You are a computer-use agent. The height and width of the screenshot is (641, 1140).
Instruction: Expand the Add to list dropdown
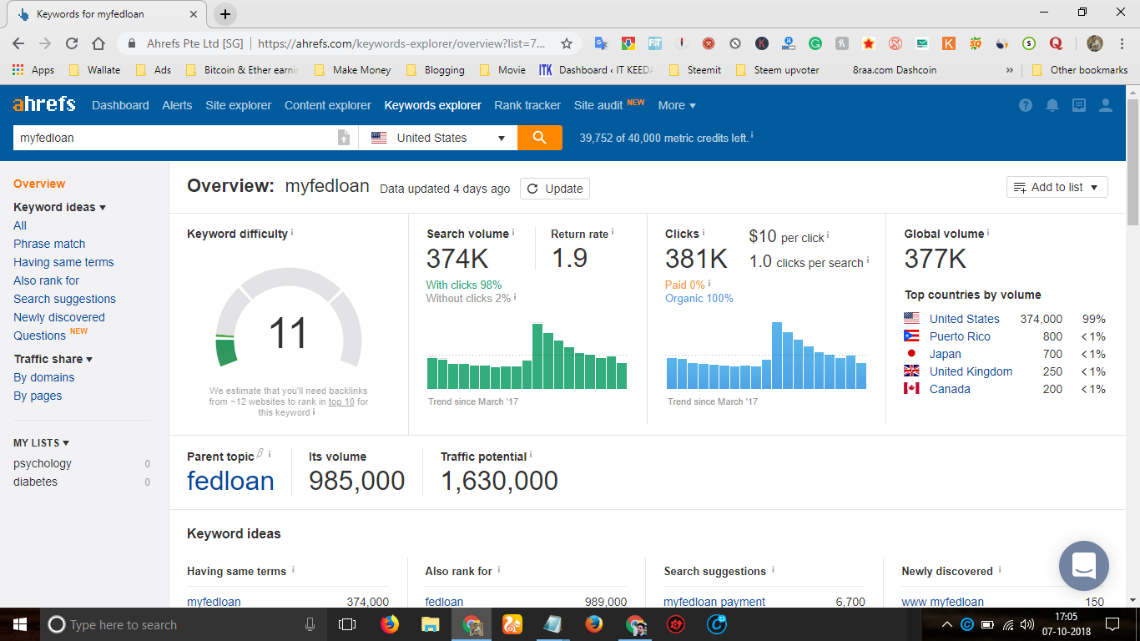(x=1057, y=187)
